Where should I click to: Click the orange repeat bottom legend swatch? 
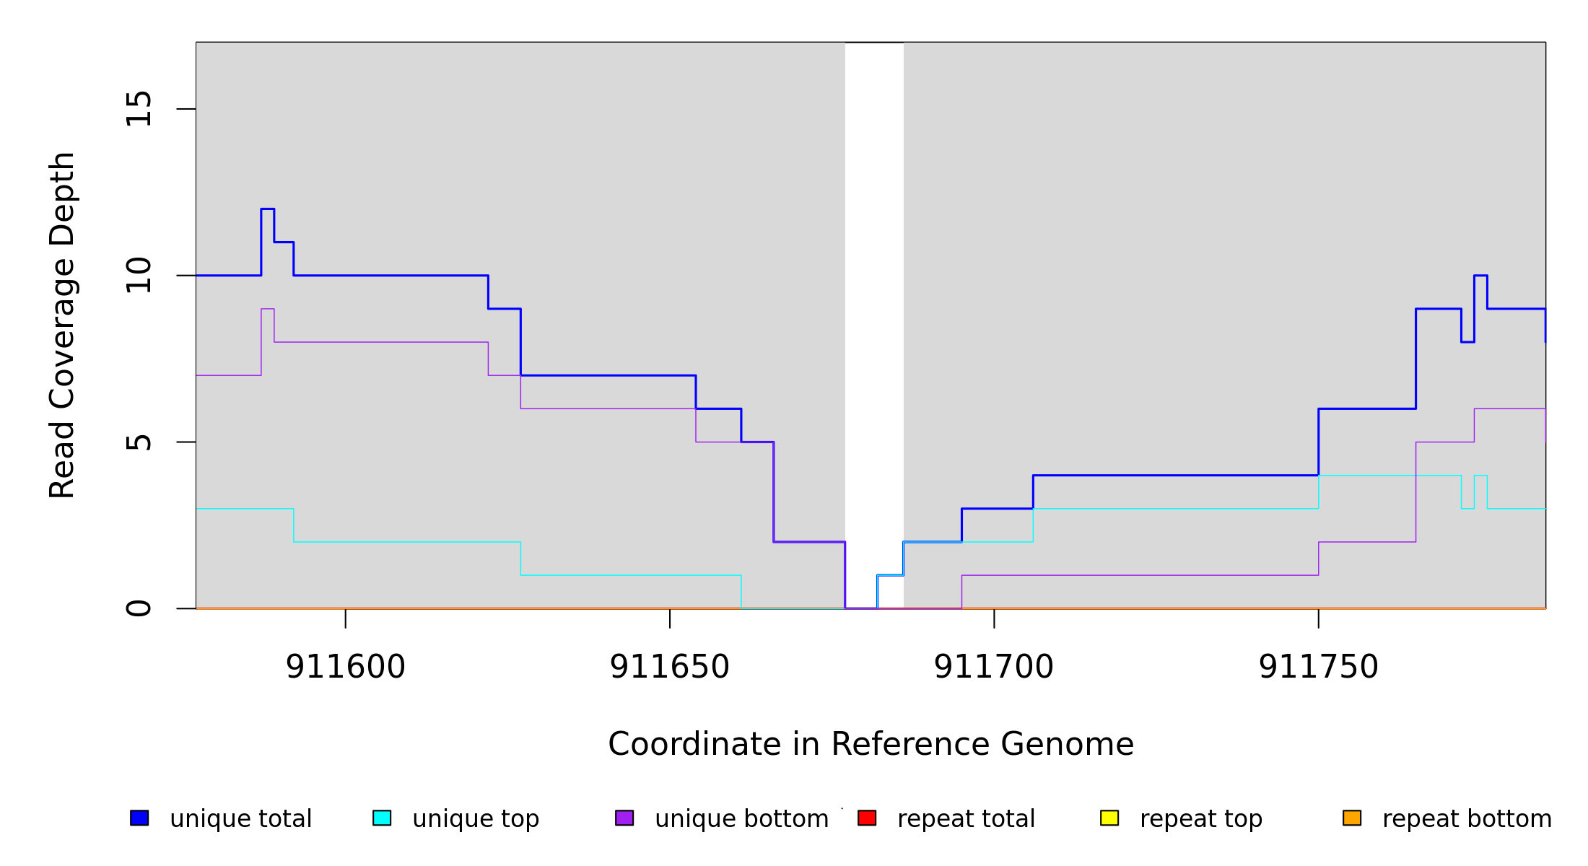pyautogui.click(x=1352, y=818)
